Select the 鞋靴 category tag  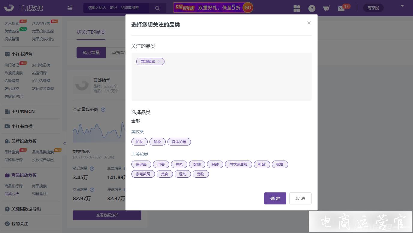pos(262,164)
